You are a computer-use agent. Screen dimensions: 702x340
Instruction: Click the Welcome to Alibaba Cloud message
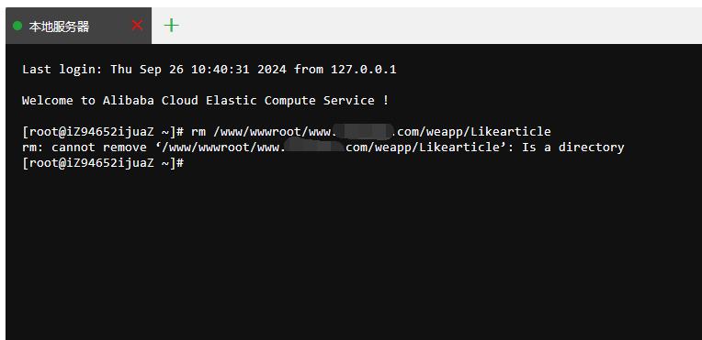click(205, 101)
